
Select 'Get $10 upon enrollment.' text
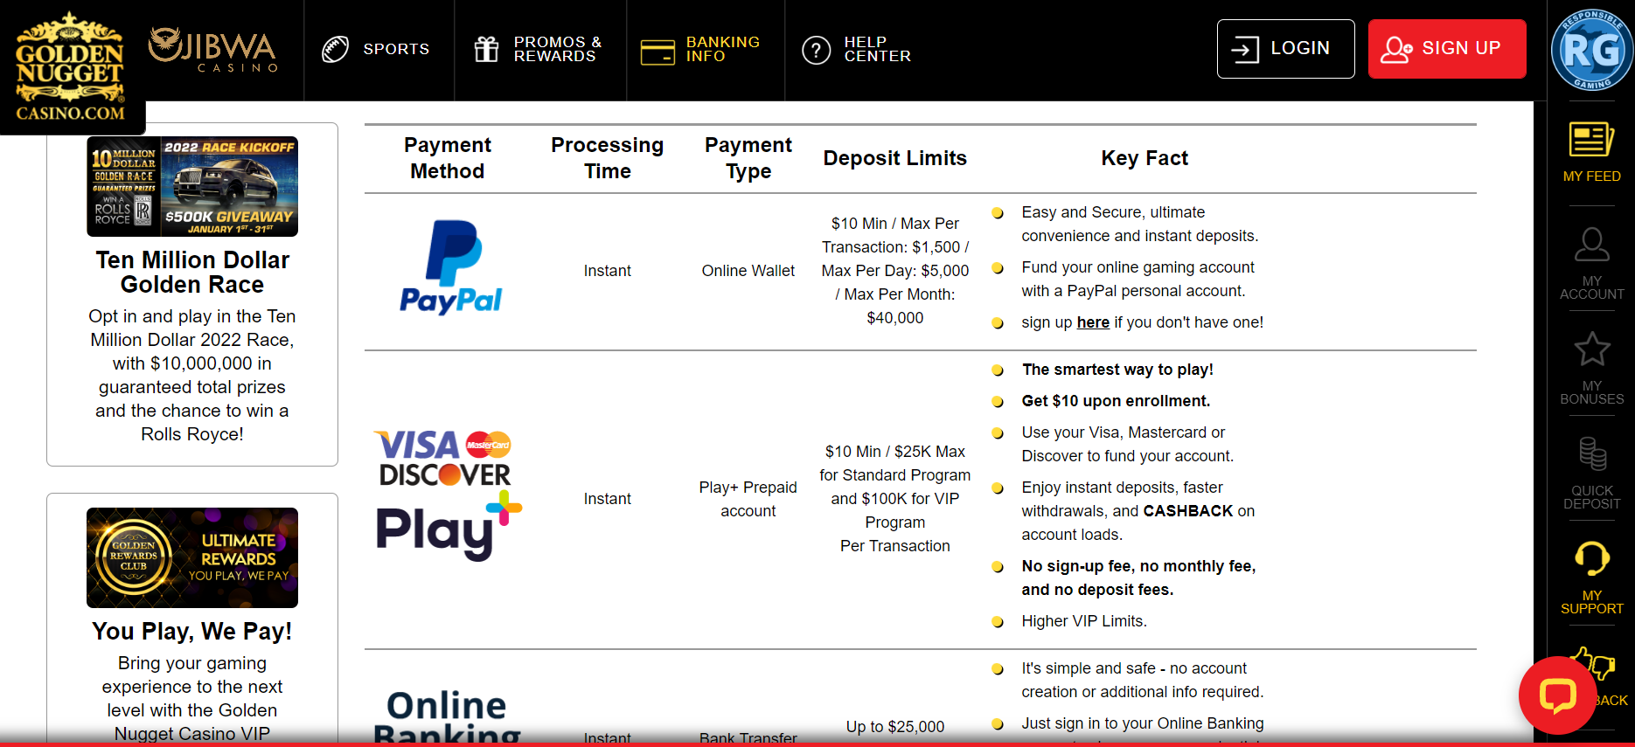[1117, 401]
